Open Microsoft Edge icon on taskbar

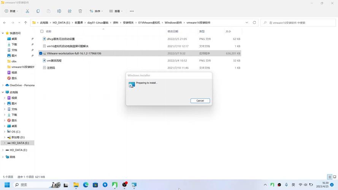click(x=86, y=185)
